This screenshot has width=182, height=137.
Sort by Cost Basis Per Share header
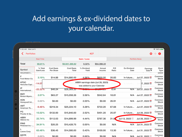53,69
